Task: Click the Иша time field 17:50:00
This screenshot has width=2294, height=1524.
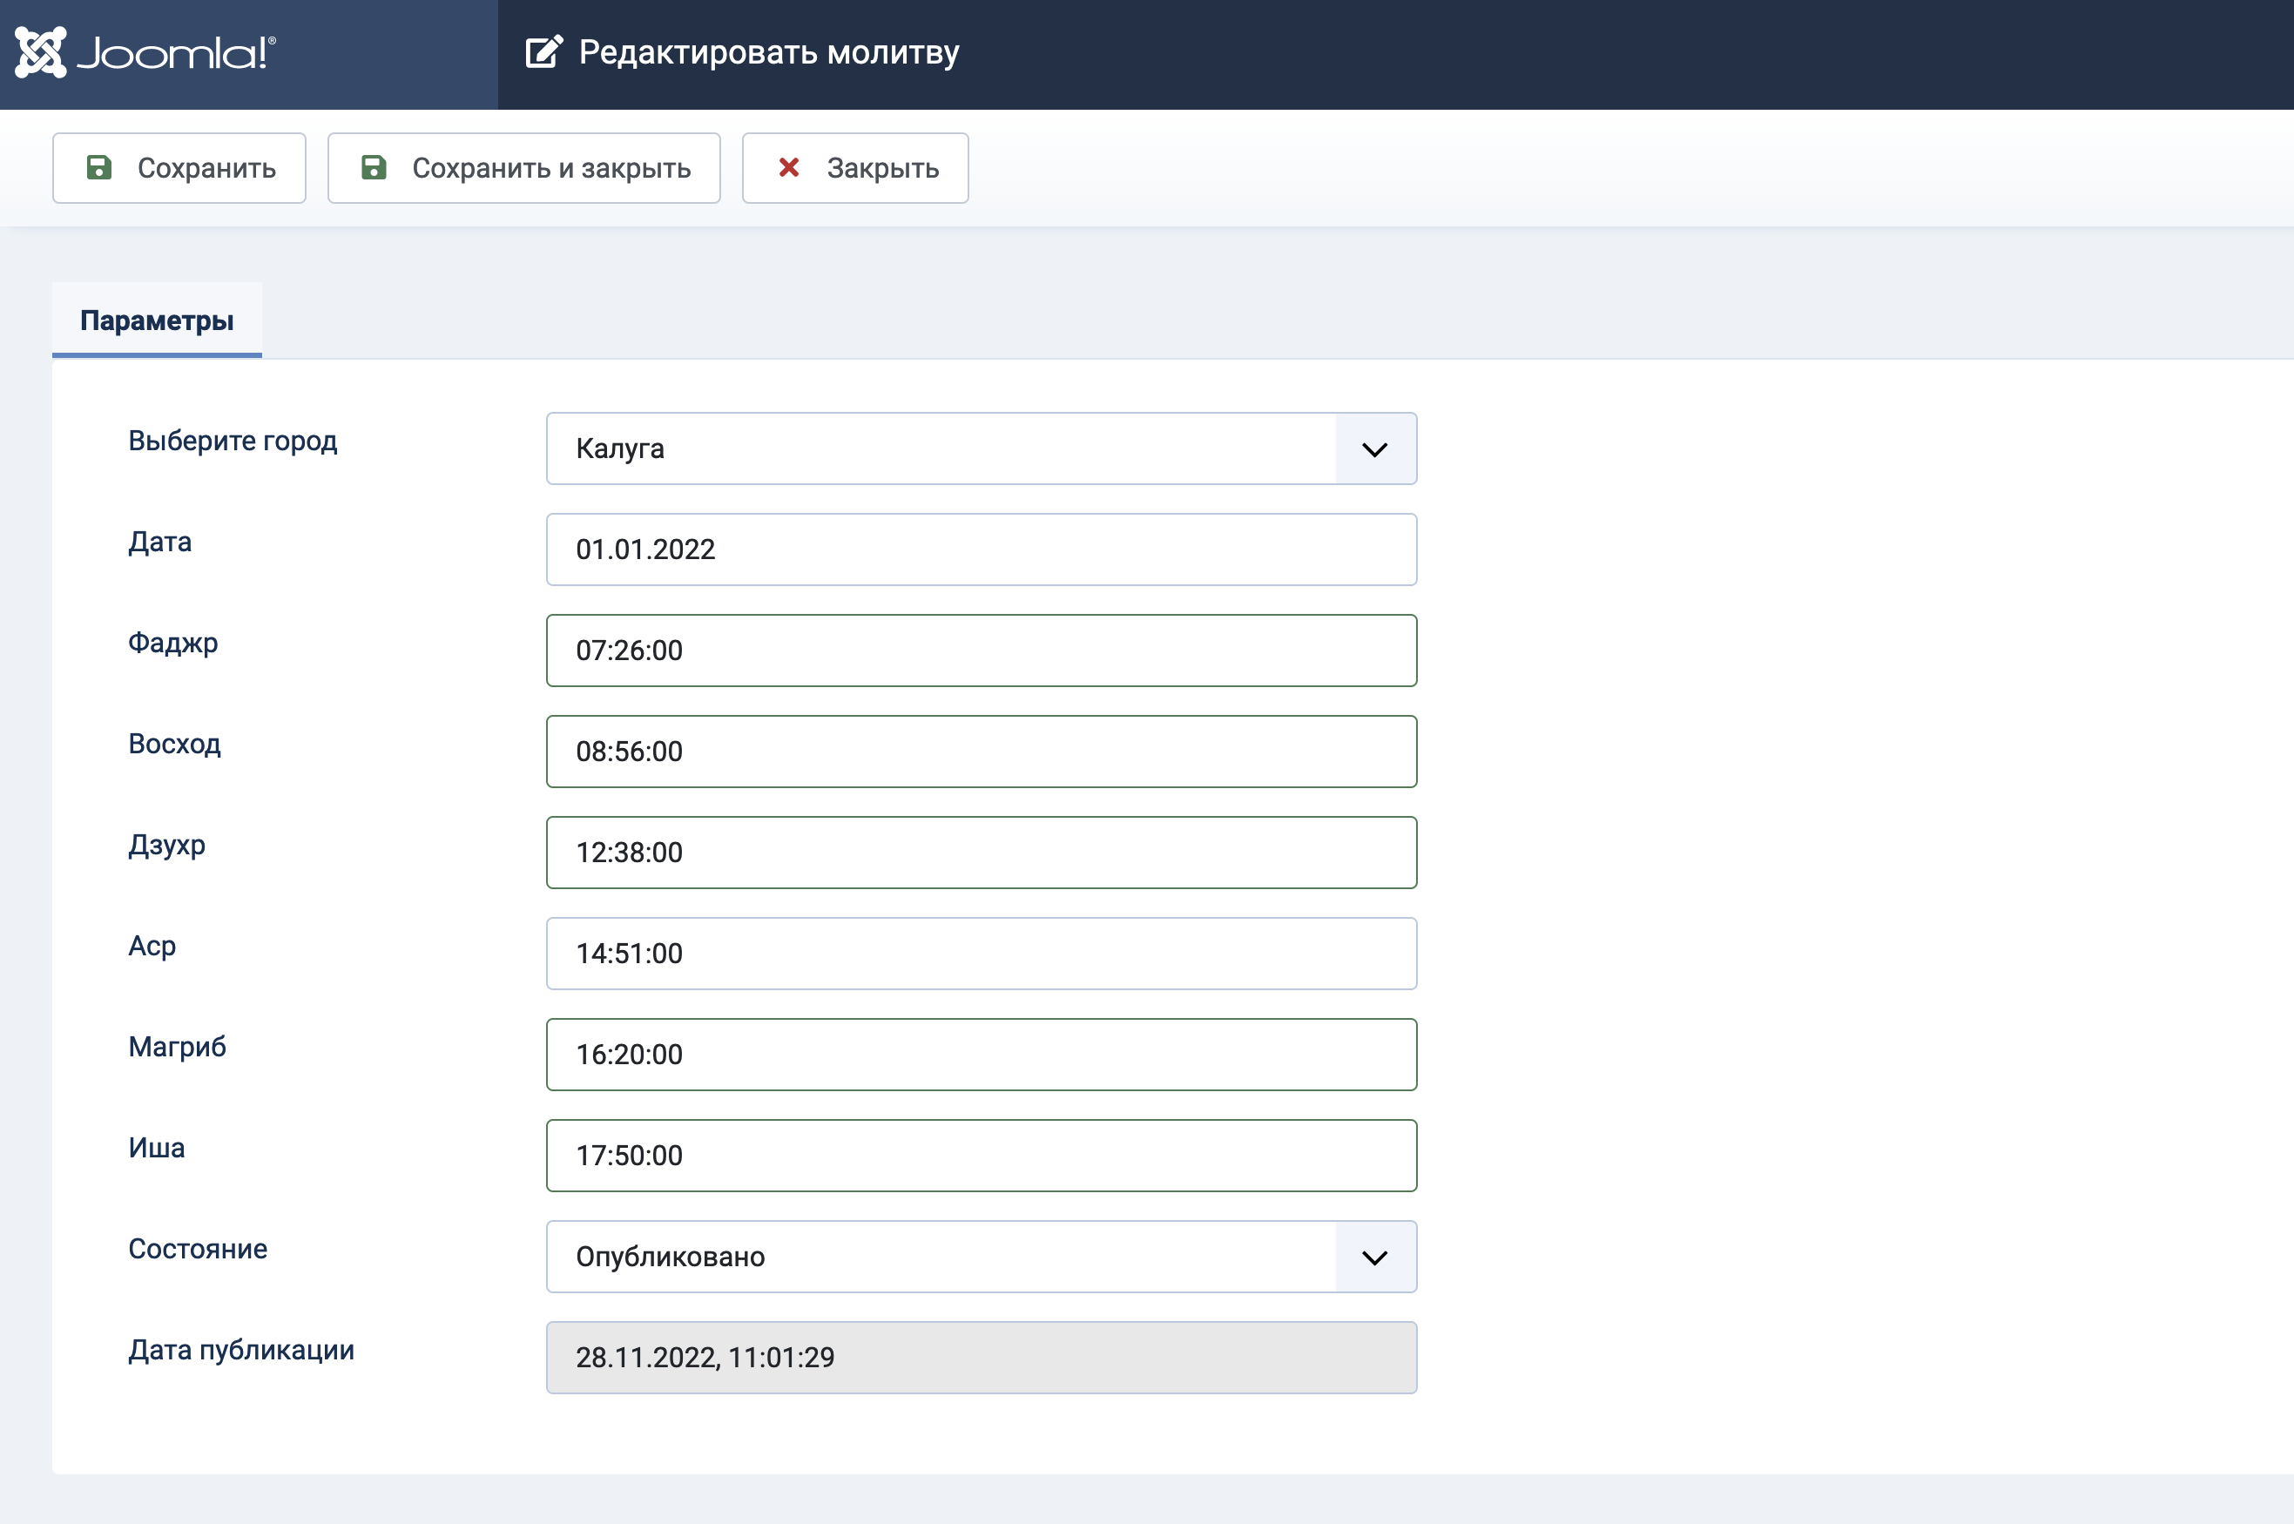Action: point(982,1156)
